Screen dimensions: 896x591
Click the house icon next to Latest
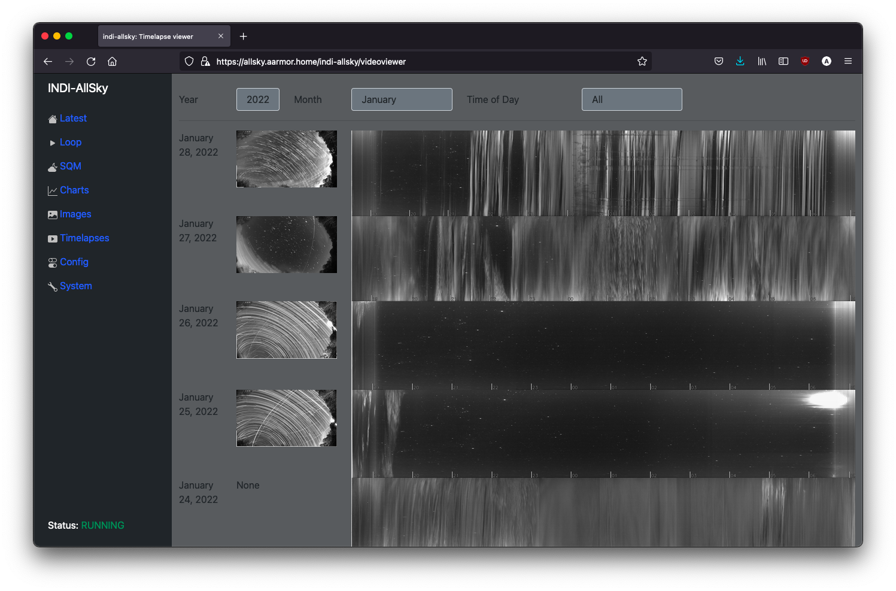(53, 119)
